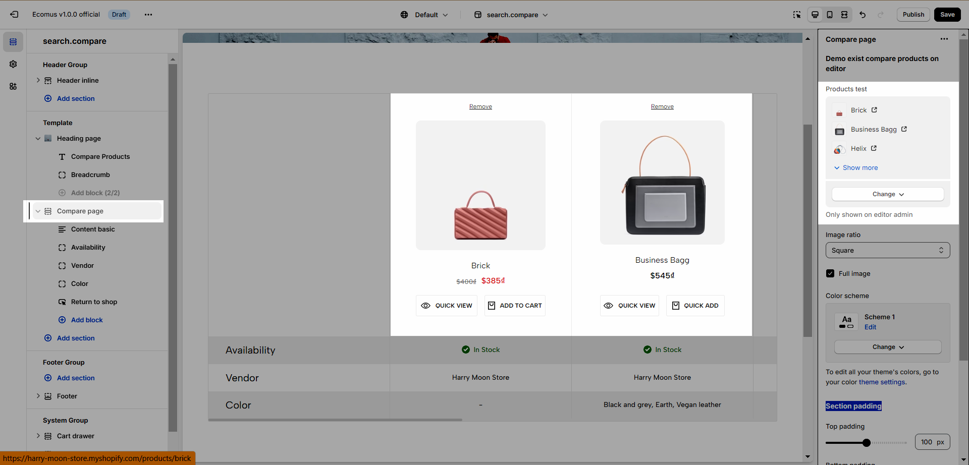Image resolution: width=969 pixels, height=465 pixels.
Task: Open the theme settings gear icon
Action: click(x=13, y=64)
